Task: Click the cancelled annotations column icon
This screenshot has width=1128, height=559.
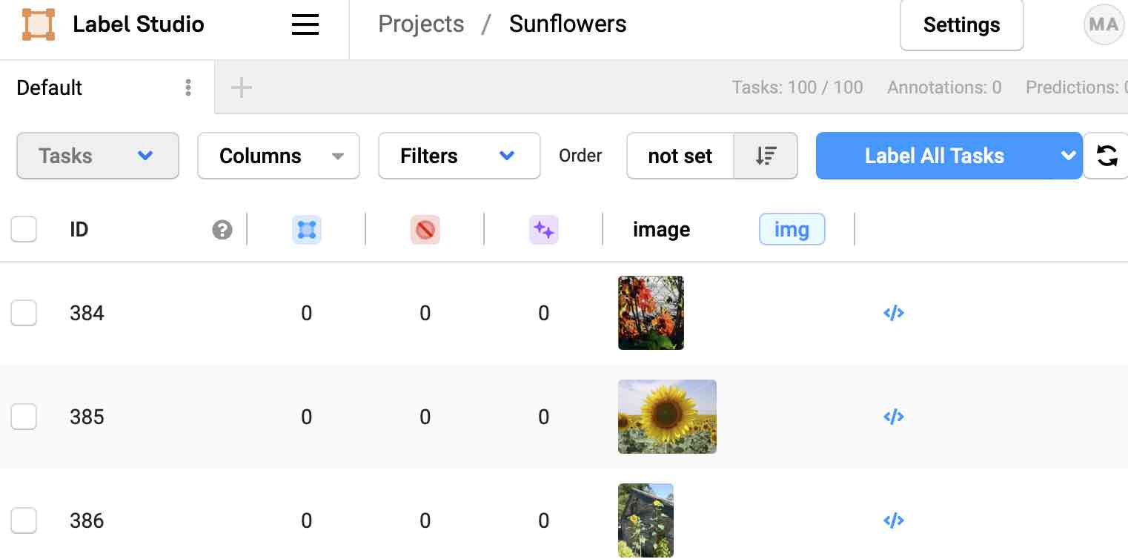Action: [x=425, y=230]
